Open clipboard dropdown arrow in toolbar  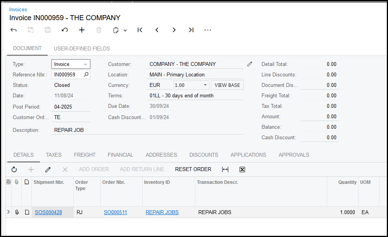(125, 30)
